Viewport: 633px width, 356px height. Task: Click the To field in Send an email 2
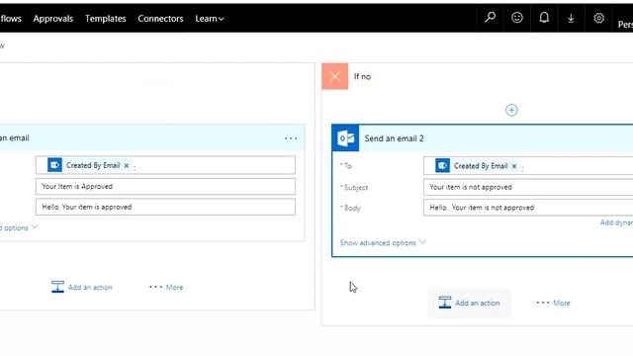(x=528, y=166)
